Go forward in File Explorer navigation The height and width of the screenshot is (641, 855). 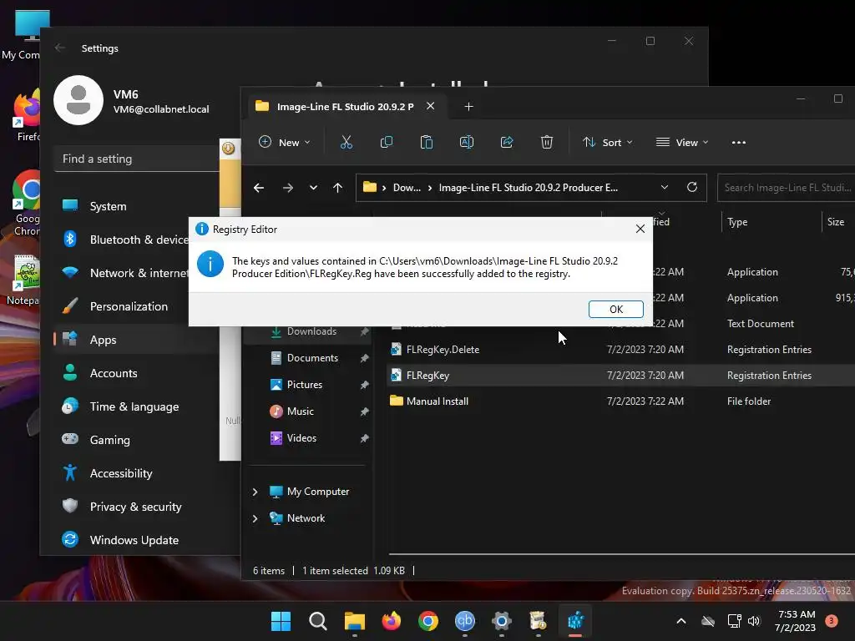[x=288, y=188]
